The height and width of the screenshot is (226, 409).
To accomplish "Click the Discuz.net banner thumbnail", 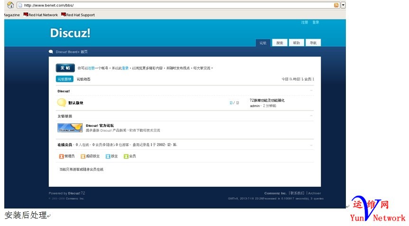I will (x=70, y=128).
